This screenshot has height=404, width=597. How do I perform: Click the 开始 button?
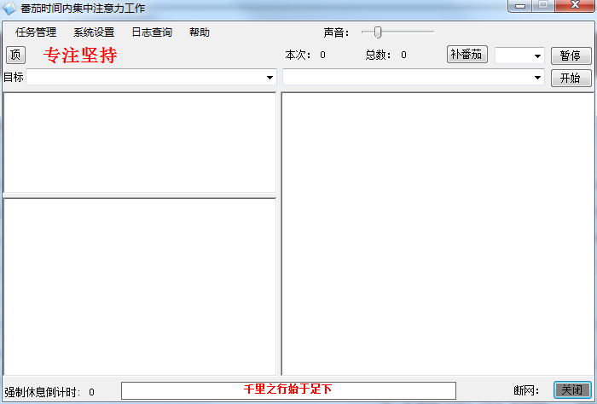point(571,78)
